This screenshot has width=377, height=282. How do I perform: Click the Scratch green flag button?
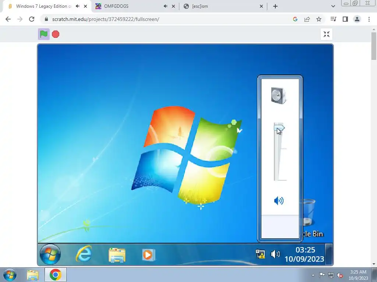click(x=44, y=34)
